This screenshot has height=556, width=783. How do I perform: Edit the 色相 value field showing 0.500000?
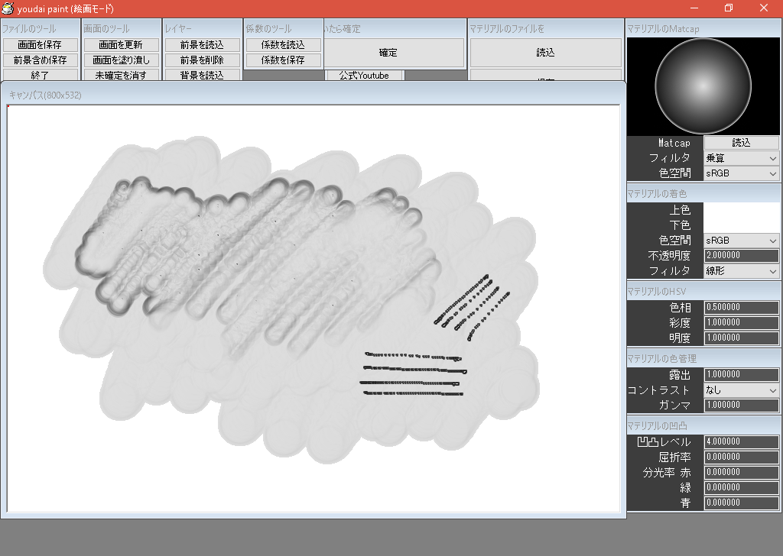pyautogui.click(x=741, y=307)
